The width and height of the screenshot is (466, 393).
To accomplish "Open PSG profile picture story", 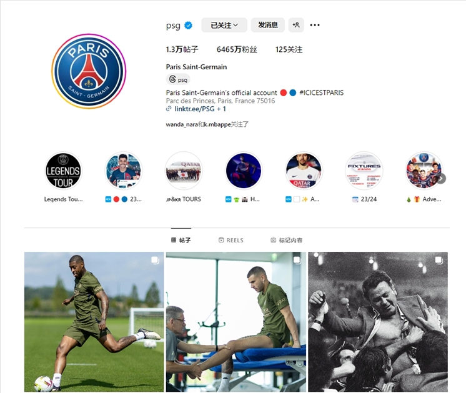I will click(89, 71).
